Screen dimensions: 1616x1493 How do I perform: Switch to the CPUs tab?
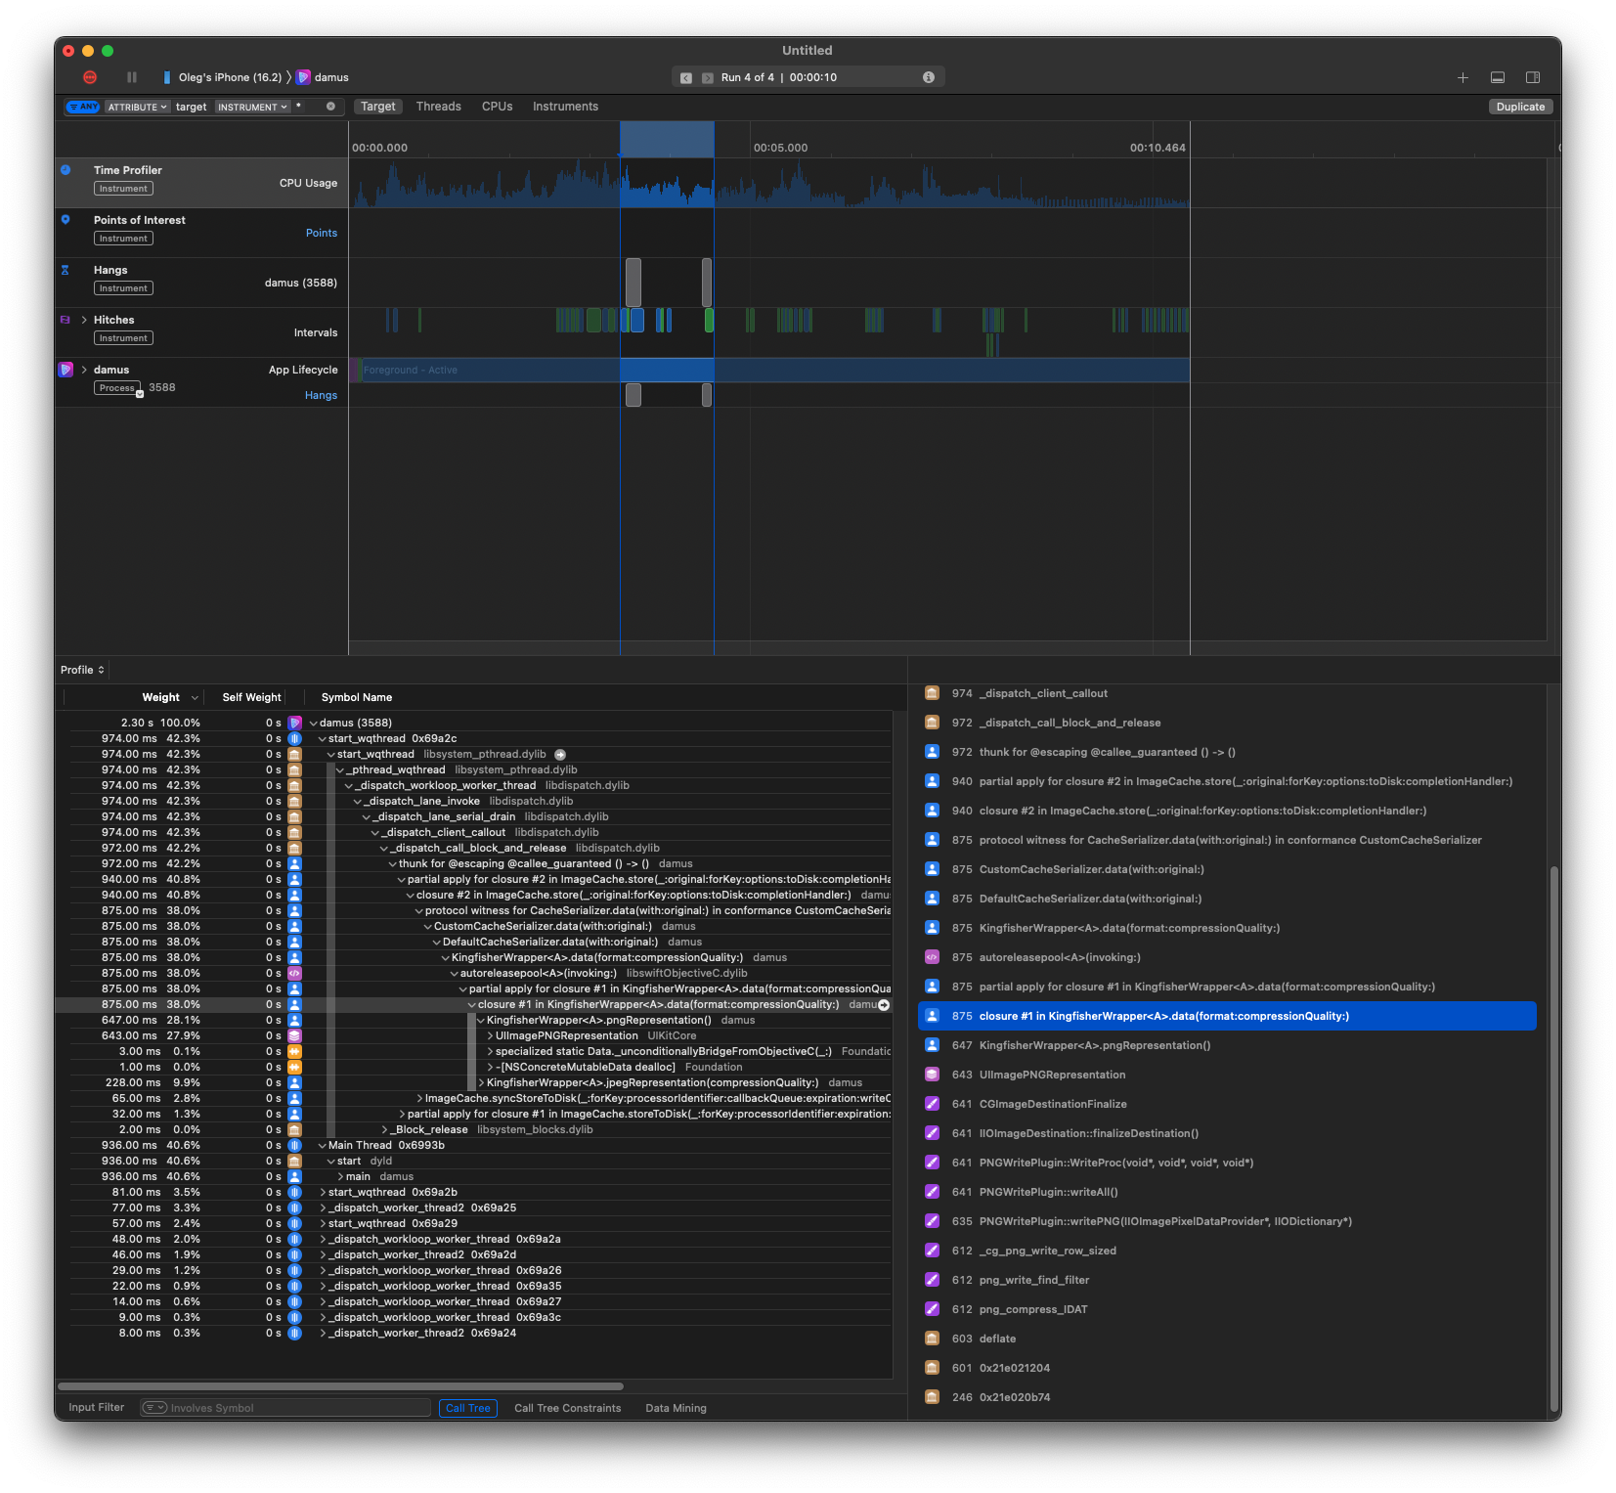tap(497, 107)
